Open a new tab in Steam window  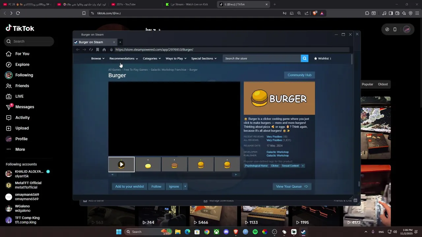click(120, 42)
